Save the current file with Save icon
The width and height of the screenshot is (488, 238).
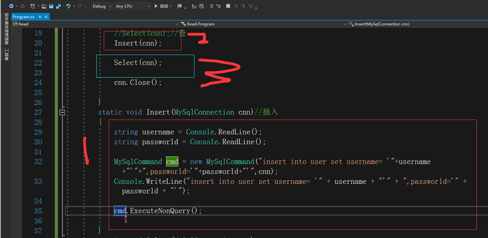point(51,6)
